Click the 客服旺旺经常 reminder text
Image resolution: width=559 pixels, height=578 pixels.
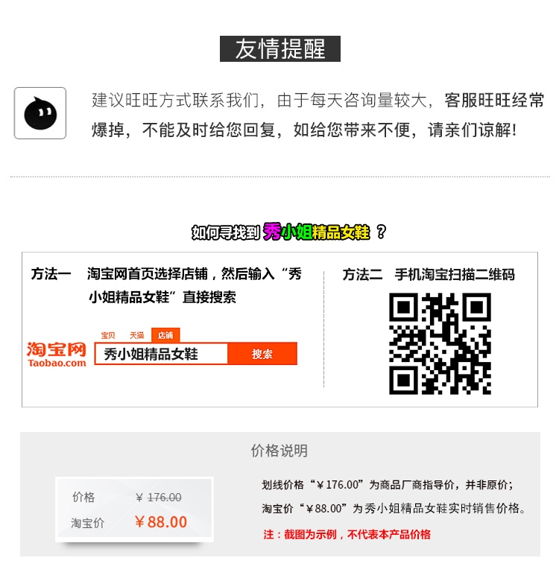pos(494,101)
